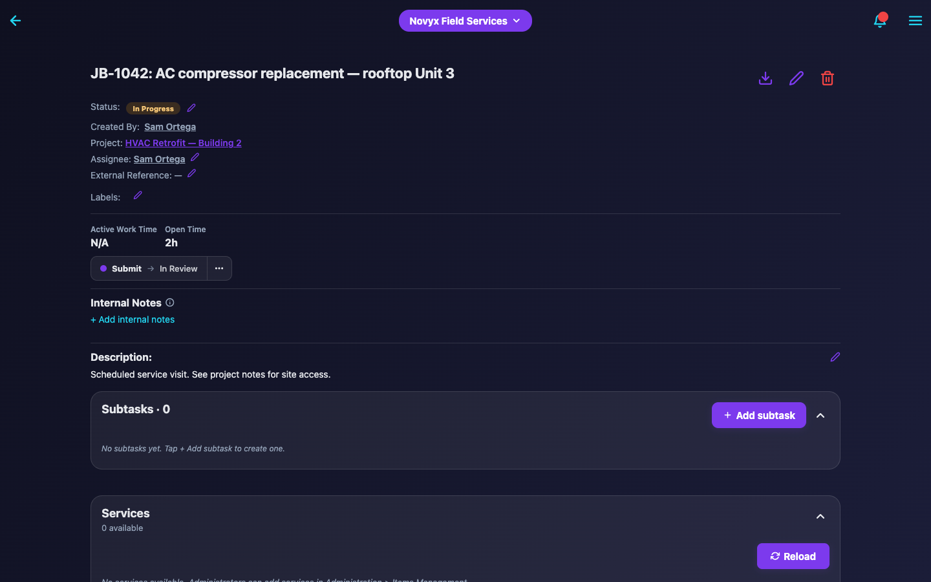Click the Add subtask button
Viewport: 931px width, 582px height.
pos(759,415)
